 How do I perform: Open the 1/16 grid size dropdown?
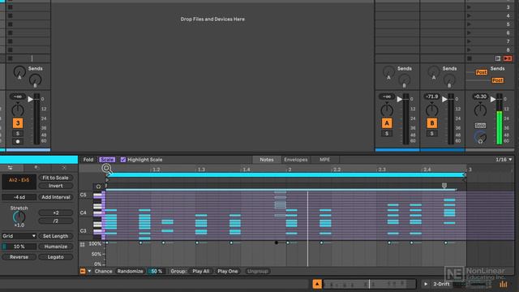(504, 160)
